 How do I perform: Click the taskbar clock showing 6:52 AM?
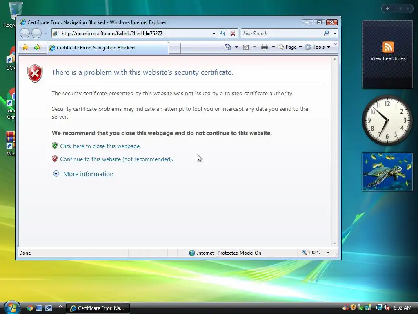402,307
